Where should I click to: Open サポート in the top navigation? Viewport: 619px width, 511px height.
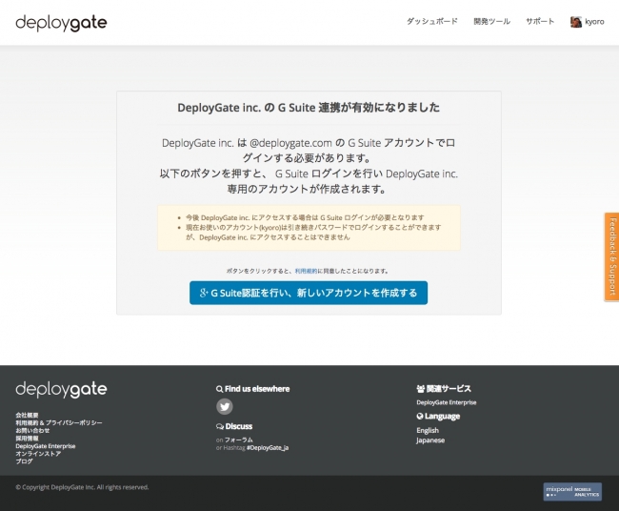click(540, 21)
